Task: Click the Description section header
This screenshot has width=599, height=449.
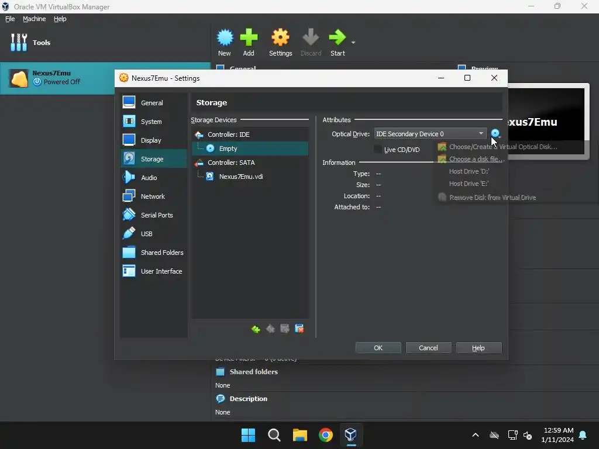Action: pyautogui.click(x=248, y=399)
